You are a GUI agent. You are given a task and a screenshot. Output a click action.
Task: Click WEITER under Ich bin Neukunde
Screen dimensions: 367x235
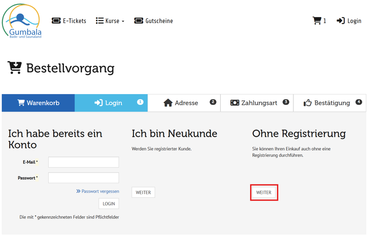point(143,193)
